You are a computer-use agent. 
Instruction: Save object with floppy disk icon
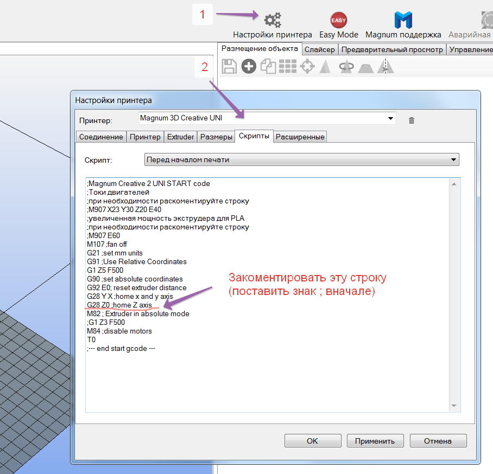(x=229, y=66)
